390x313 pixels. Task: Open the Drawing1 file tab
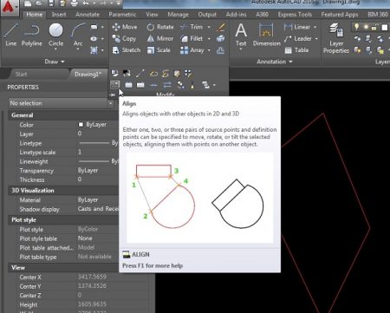[x=88, y=74]
